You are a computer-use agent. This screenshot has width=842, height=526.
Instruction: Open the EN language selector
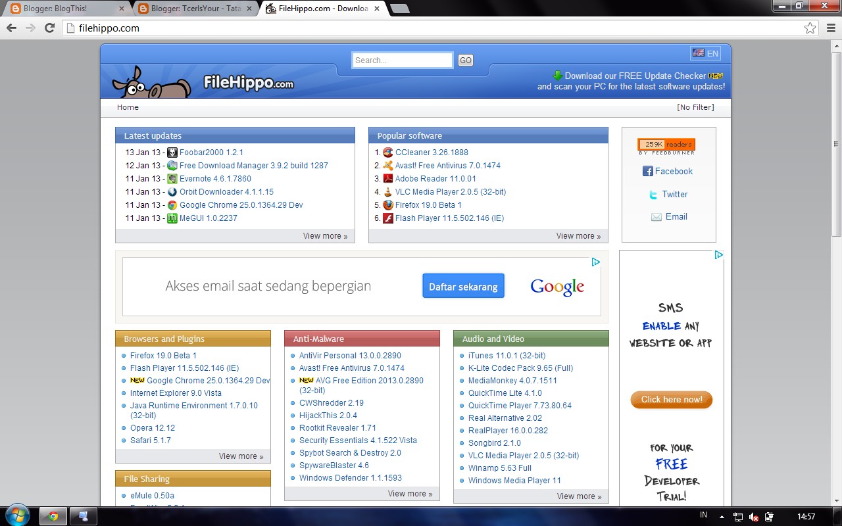coord(705,53)
